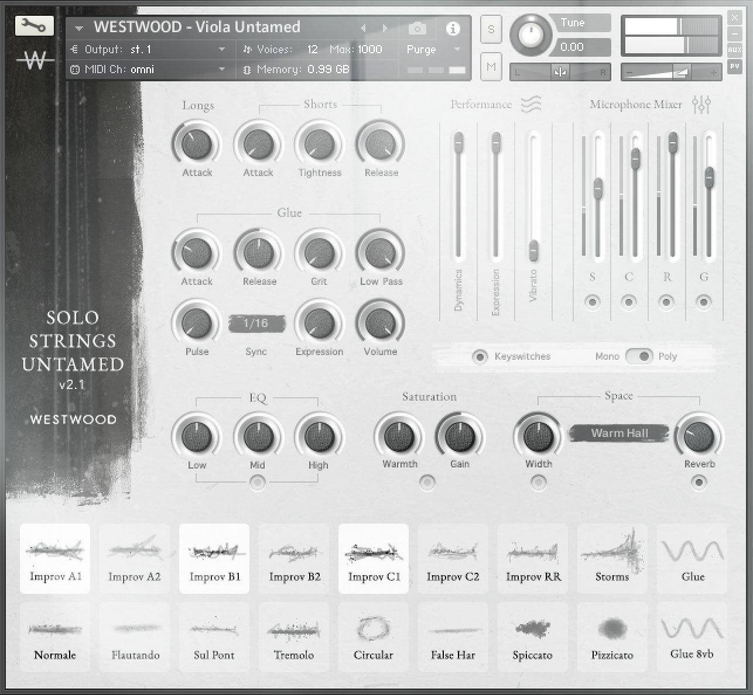Click the Longs Attack knob
The image size is (753, 695).
[197, 144]
